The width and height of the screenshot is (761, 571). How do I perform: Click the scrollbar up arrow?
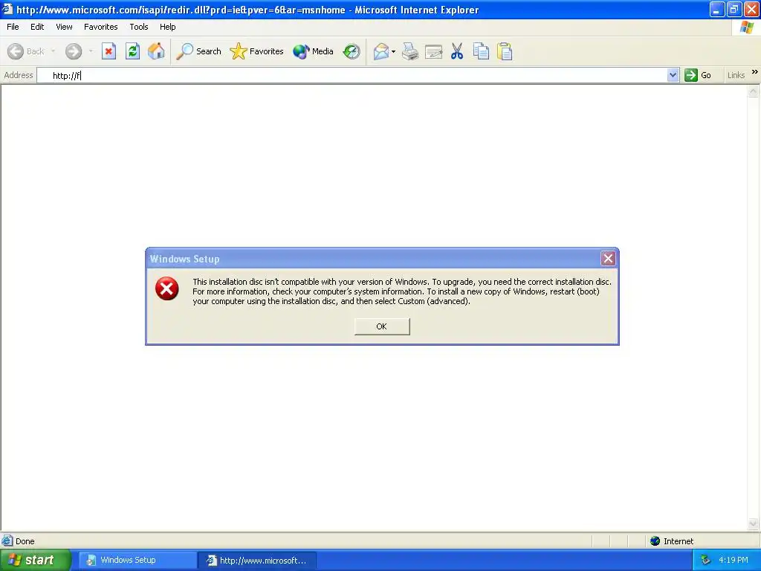tap(754, 91)
